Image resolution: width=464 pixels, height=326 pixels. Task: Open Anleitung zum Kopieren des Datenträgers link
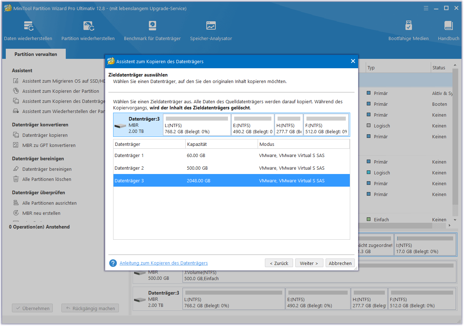click(164, 263)
